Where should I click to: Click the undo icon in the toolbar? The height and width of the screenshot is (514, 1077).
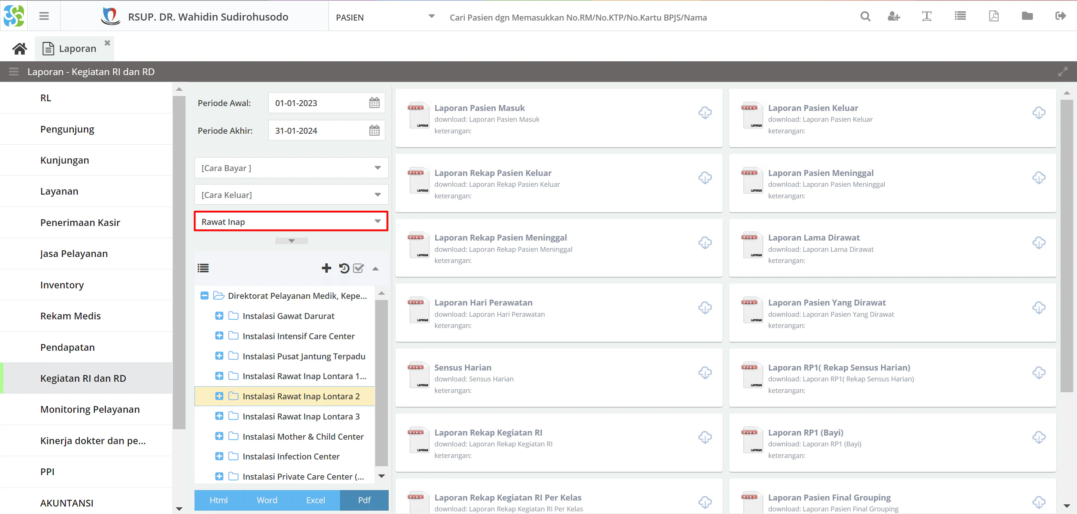pyautogui.click(x=343, y=268)
